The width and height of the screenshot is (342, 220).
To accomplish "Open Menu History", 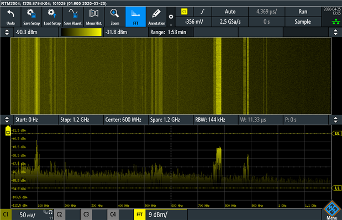I will pos(94,17).
